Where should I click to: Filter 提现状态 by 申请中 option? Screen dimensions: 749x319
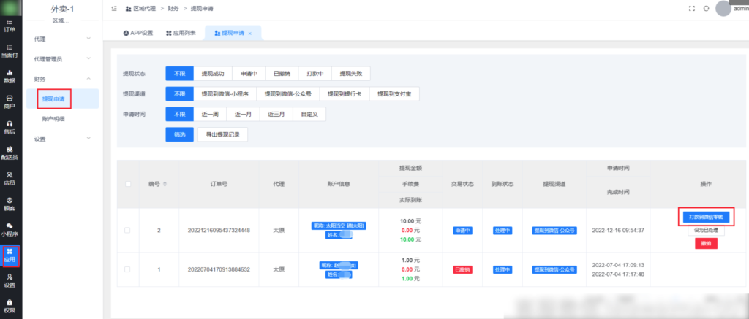[x=249, y=74]
